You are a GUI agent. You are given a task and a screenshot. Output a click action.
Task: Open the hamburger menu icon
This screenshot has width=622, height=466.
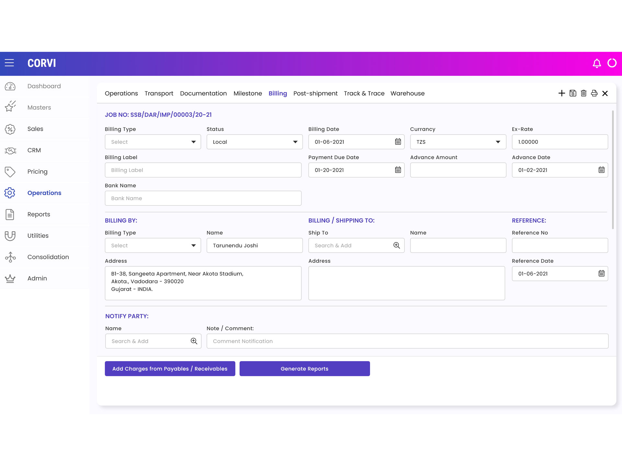[x=9, y=63]
